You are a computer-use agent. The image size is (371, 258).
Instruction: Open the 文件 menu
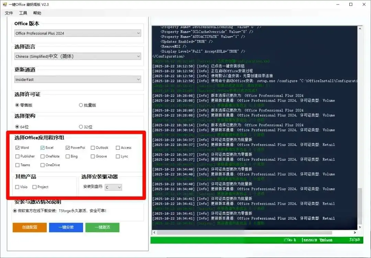click(9, 13)
